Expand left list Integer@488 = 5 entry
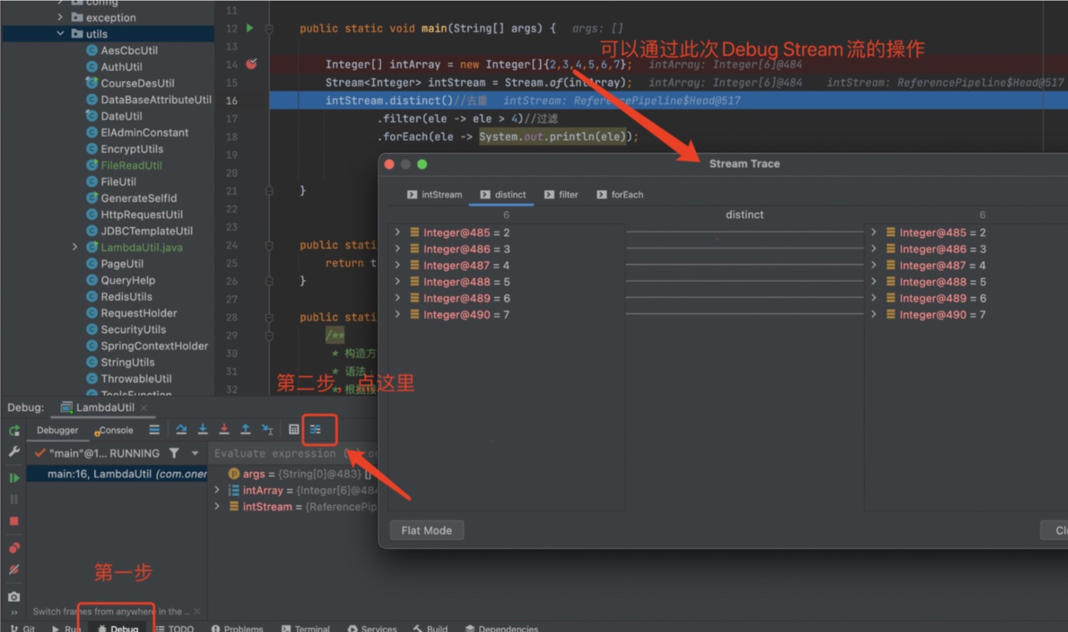This screenshot has width=1068, height=632. tap(397, 281)
